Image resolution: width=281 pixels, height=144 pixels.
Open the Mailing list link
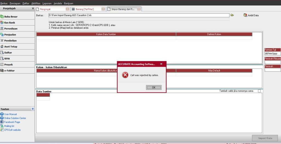click(9, 126)
